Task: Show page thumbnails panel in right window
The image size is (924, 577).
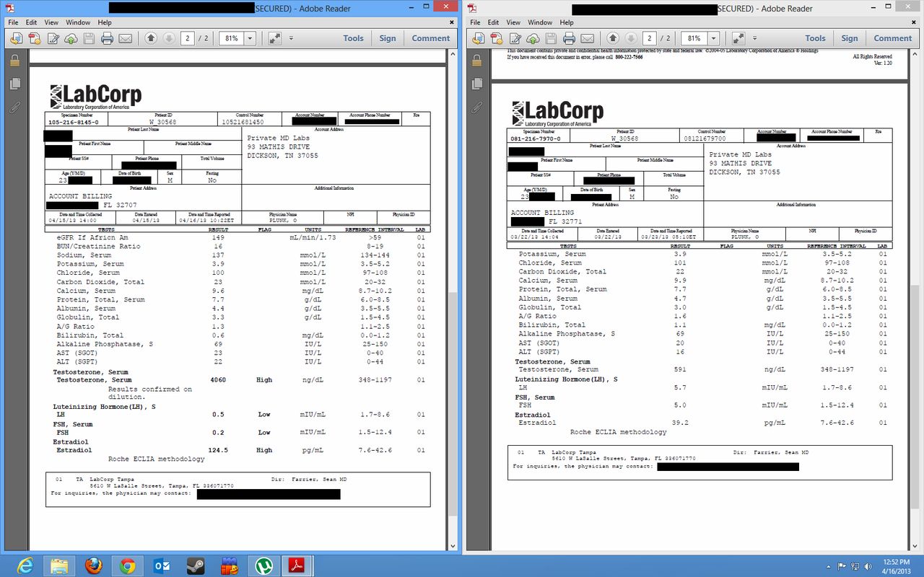Action: tap(476, 84)
